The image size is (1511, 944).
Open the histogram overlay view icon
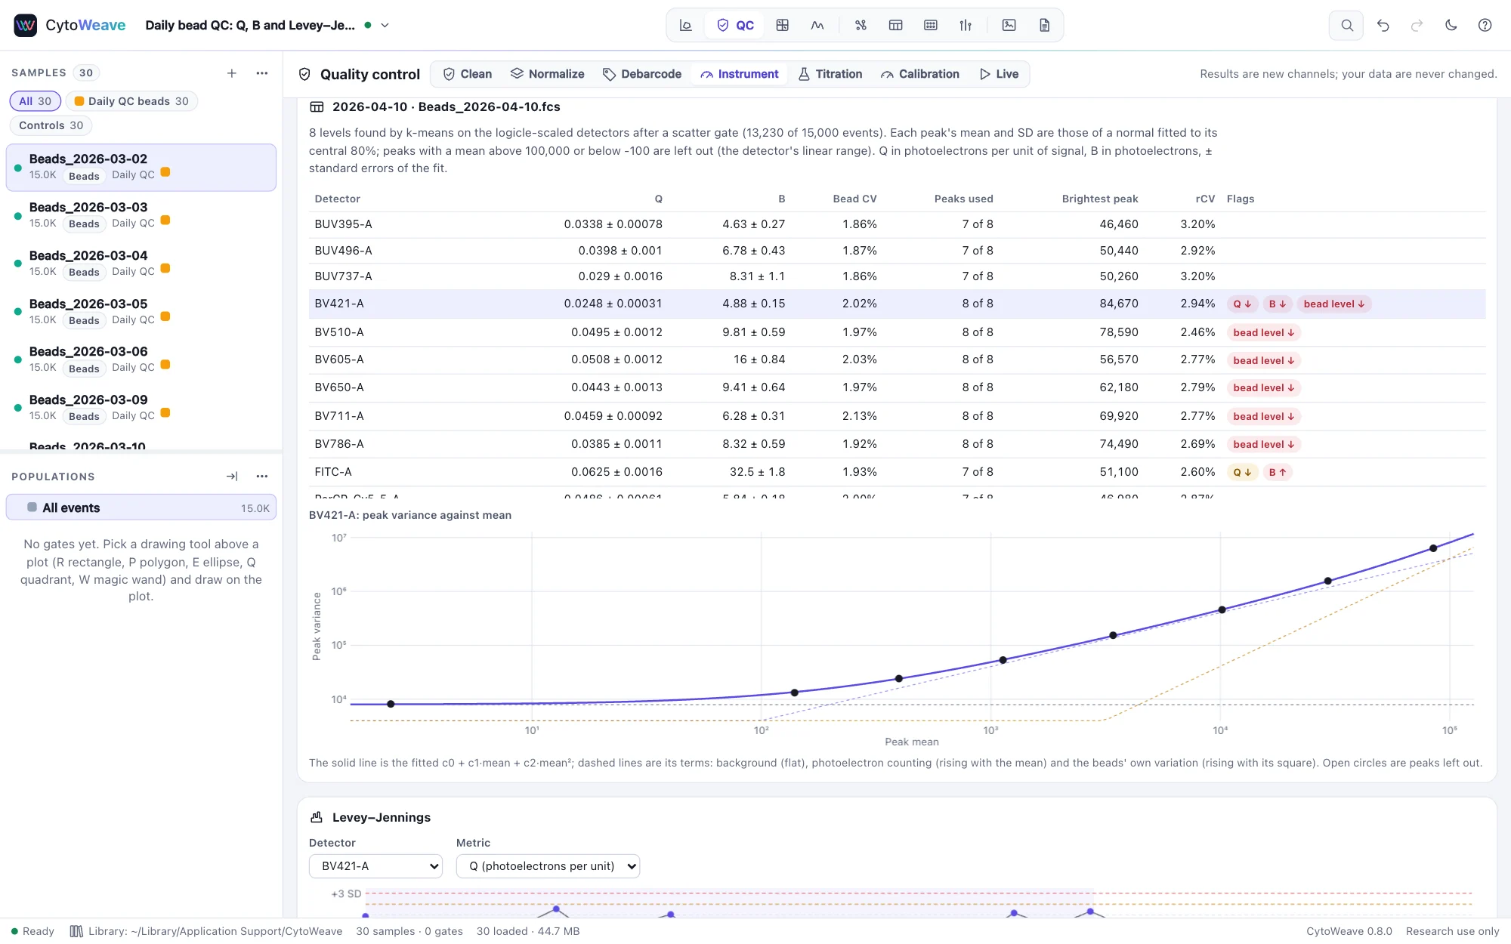pyautogui.click(x=817, y=25)
